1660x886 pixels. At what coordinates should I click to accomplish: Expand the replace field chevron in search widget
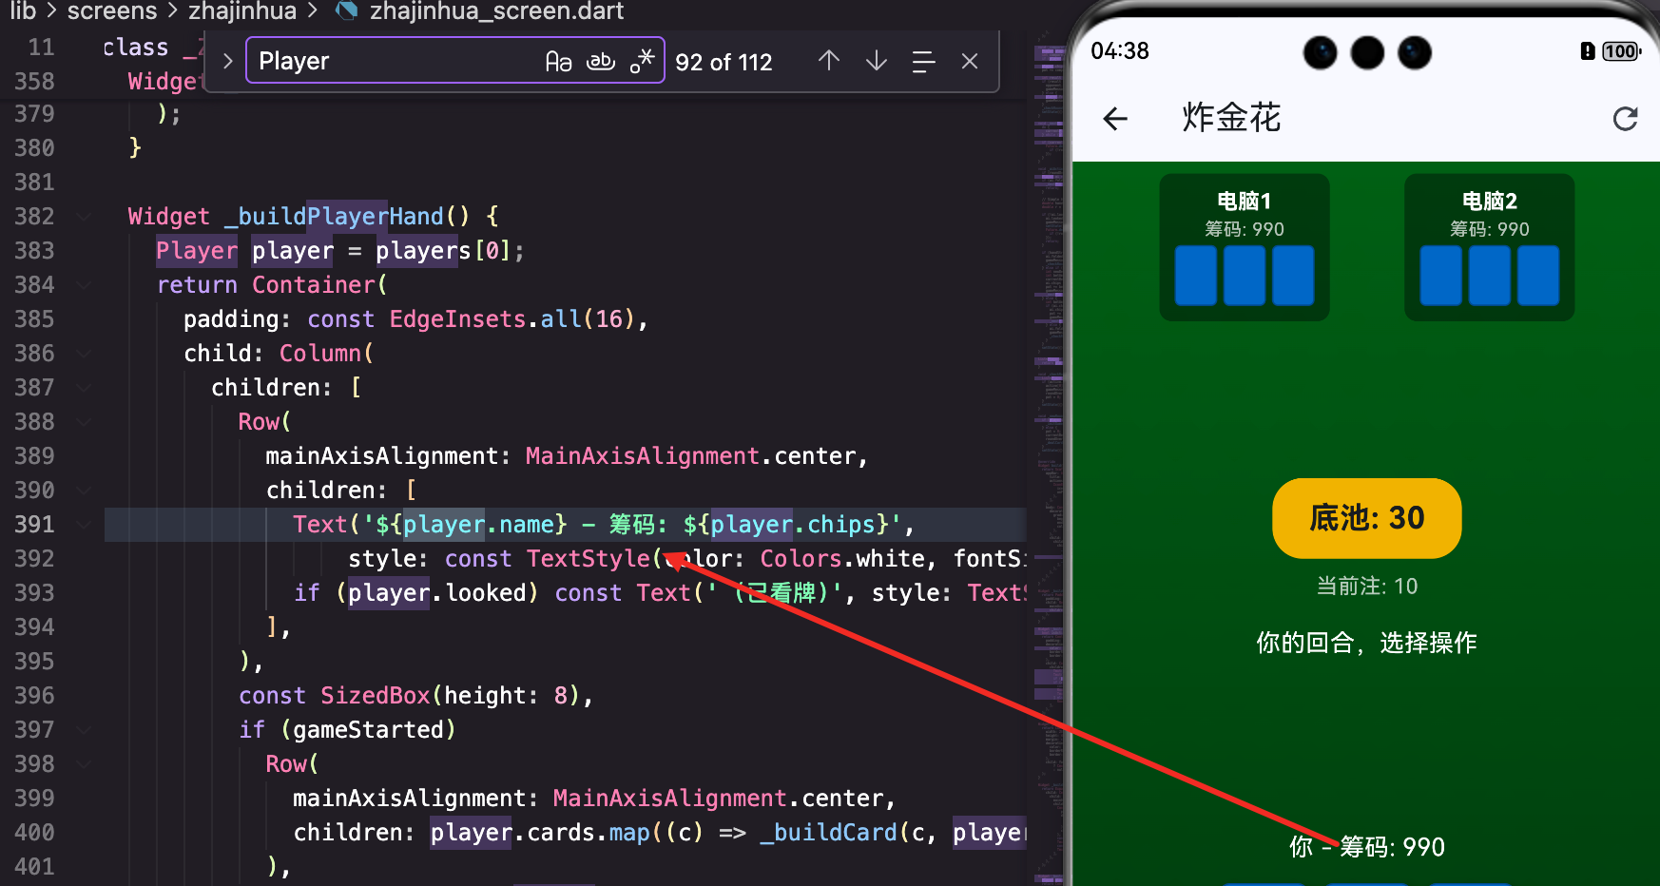226,60
